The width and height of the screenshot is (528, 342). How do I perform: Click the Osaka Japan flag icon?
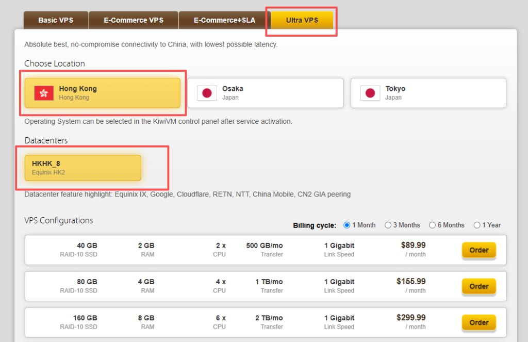207,93
